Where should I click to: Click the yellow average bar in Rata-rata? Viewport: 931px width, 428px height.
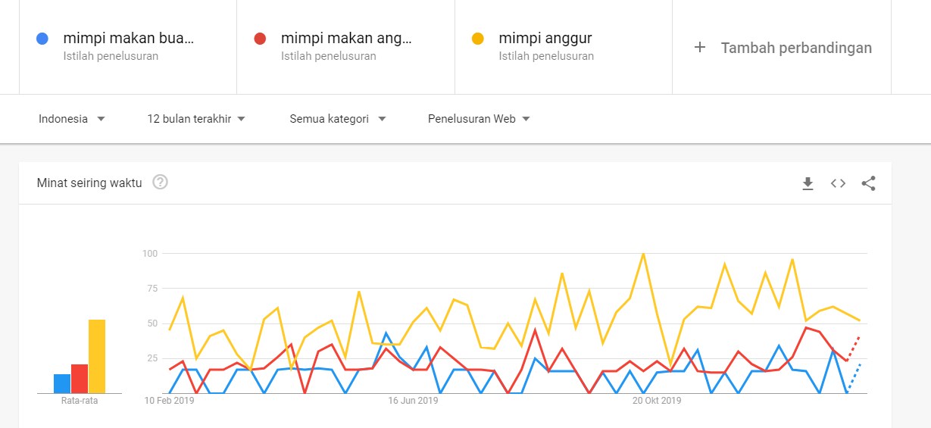(x=97, y=356)
